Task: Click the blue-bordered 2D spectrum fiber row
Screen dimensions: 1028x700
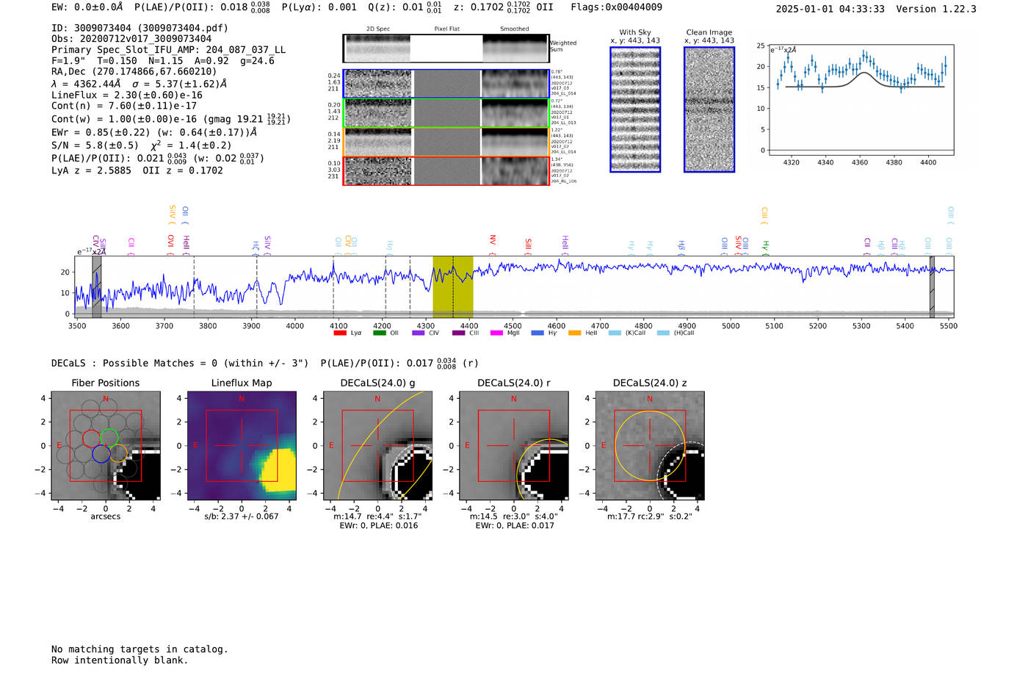Action: pyautogui.click(x=446, y=84)
